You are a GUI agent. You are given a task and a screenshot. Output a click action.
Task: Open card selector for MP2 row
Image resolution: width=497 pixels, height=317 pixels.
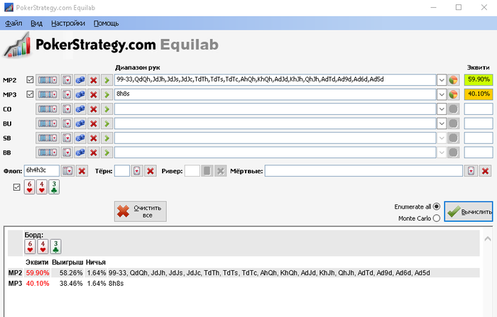pyautogui.click(x=67, y=80)
